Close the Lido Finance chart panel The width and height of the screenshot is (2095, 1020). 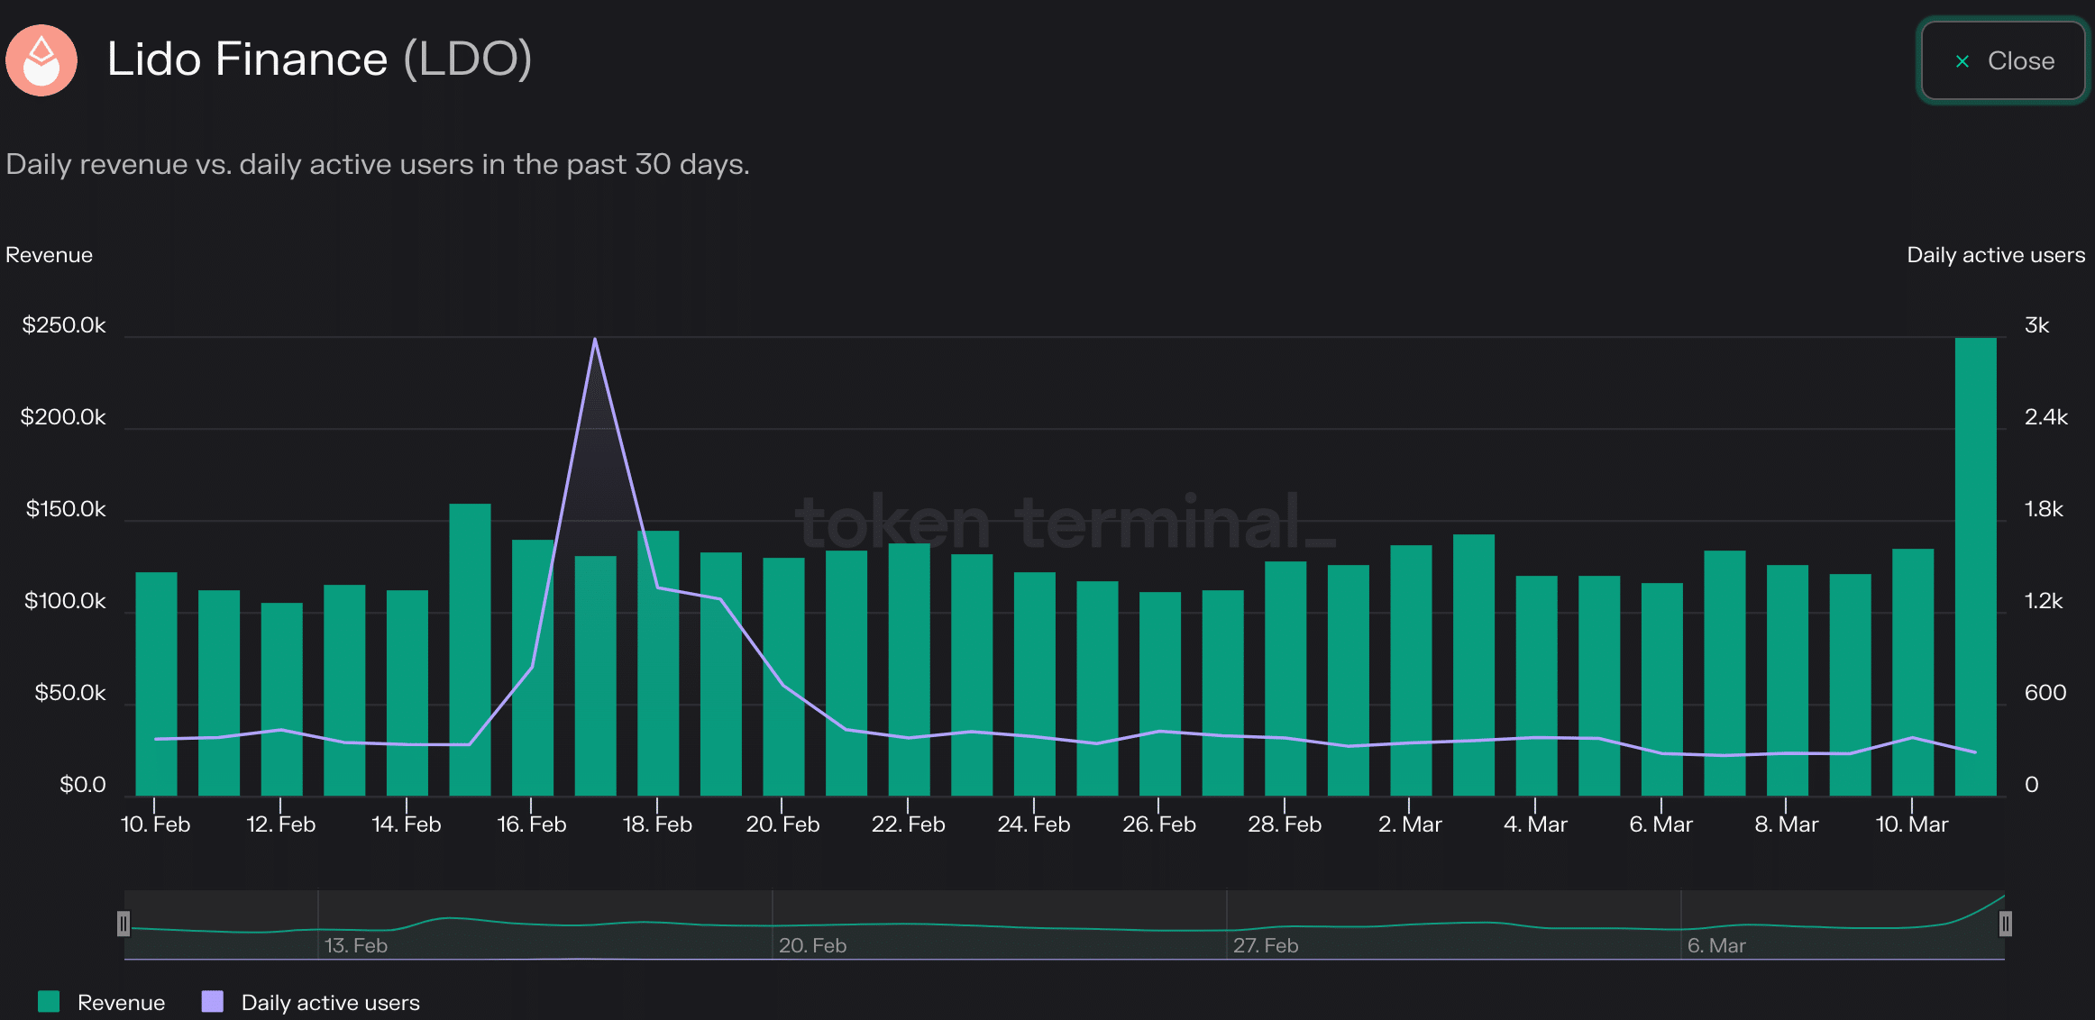tap(2003, 61)
